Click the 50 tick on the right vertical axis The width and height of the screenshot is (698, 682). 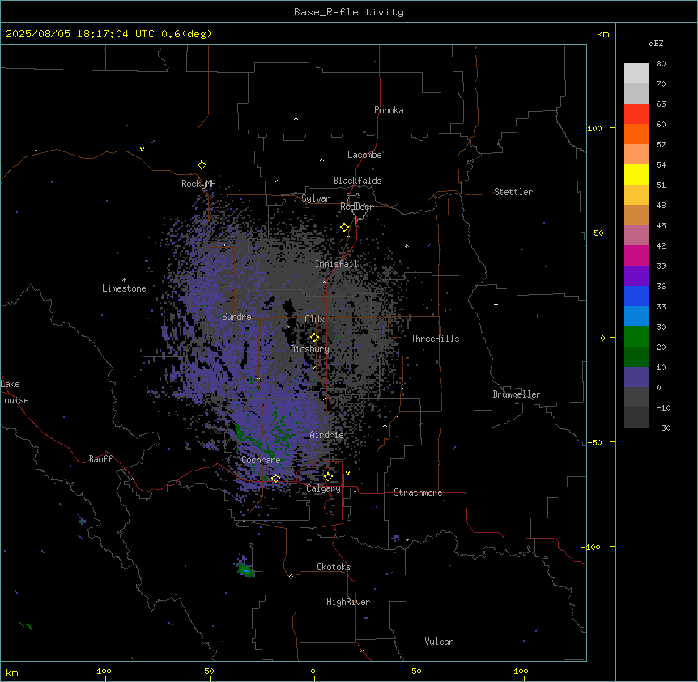pos(598,232)
